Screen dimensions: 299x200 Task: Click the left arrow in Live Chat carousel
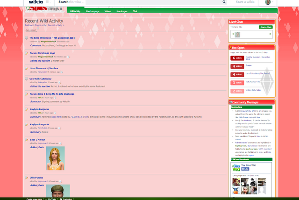tap(233, 34)
